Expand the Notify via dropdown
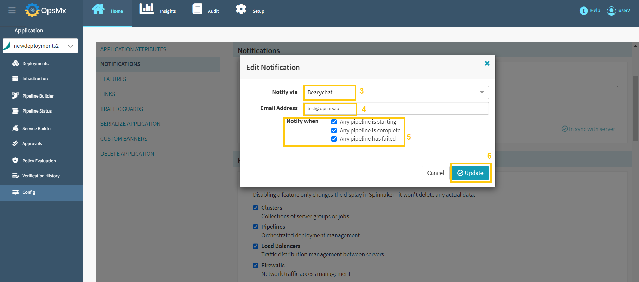Viewport: 639px width, 282px height. click(481, 92)
